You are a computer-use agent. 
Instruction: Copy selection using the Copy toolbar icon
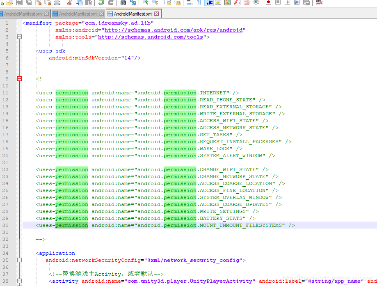pos(79,2)
